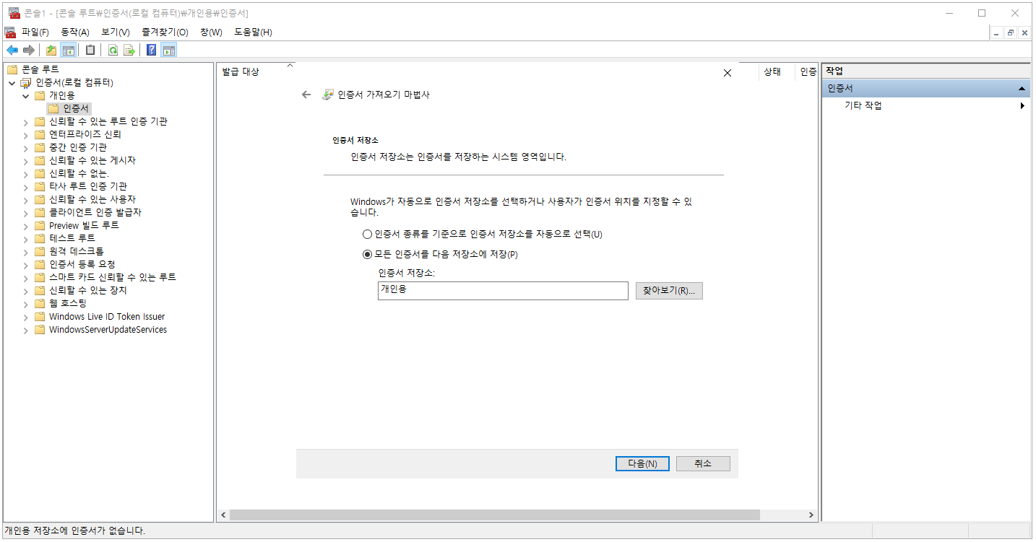
Task: Click the wizard's back arrow icon
Action: coord(306,95)
